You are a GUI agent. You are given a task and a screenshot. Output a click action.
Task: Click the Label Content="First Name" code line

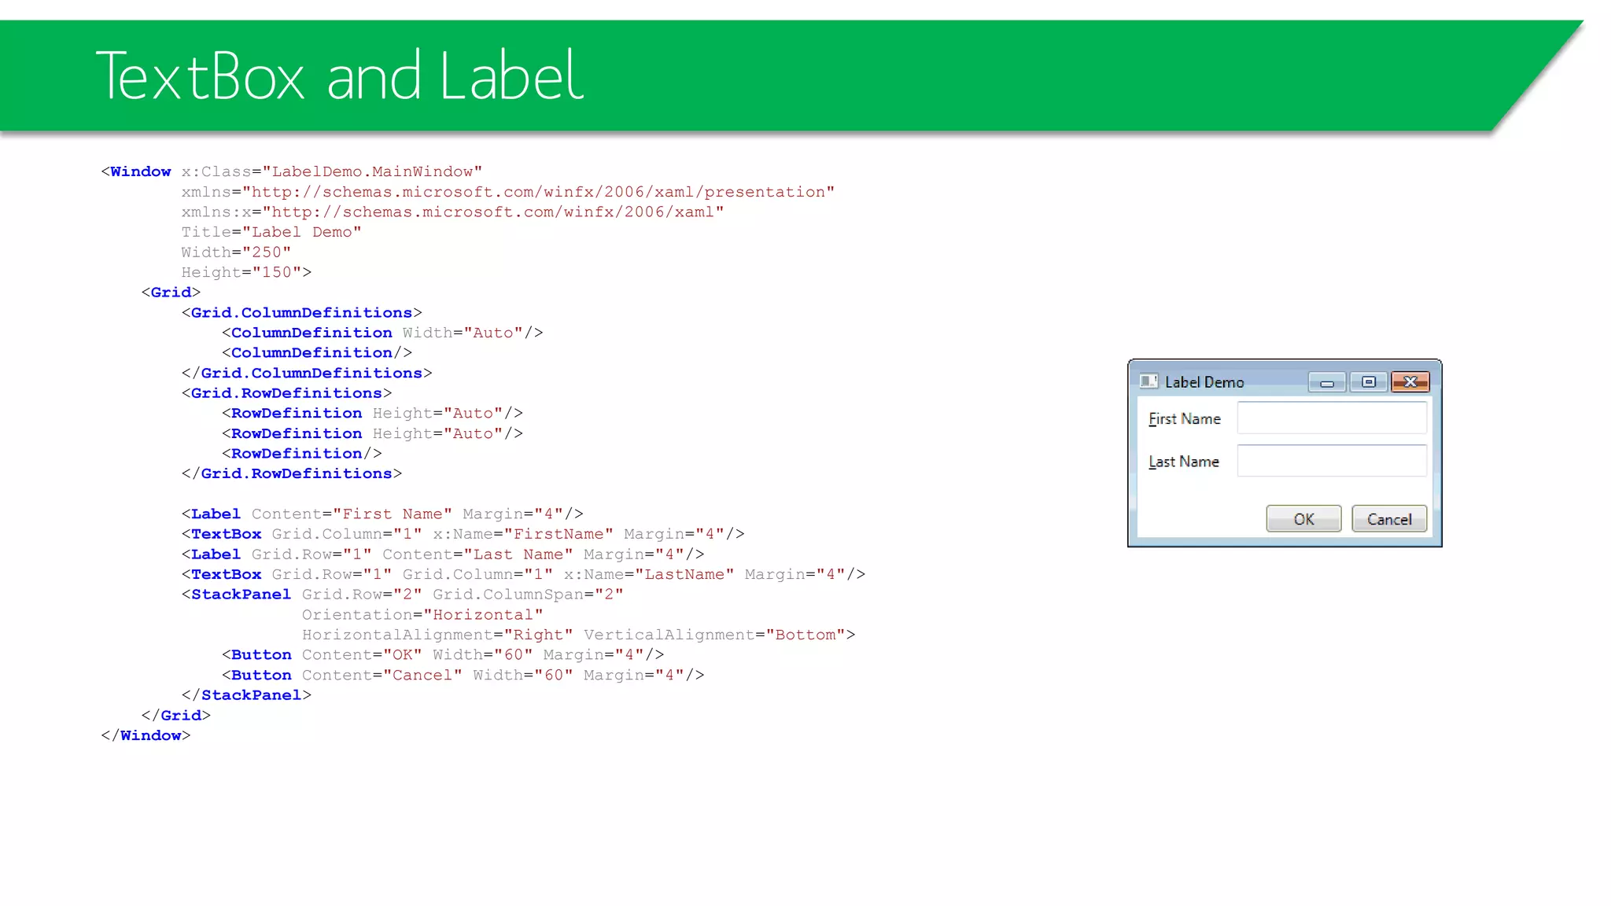click(x=382, y=514)
